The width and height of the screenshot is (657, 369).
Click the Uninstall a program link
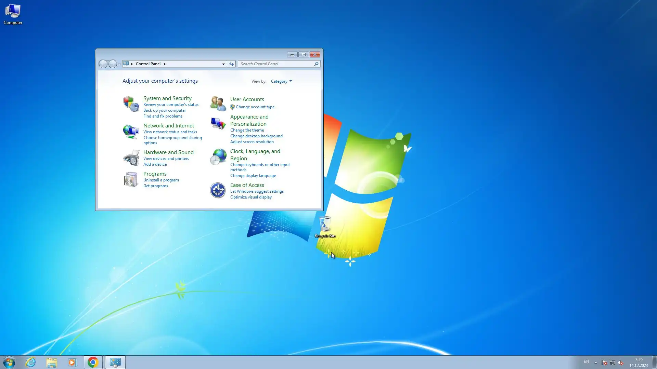coord(161,180)
